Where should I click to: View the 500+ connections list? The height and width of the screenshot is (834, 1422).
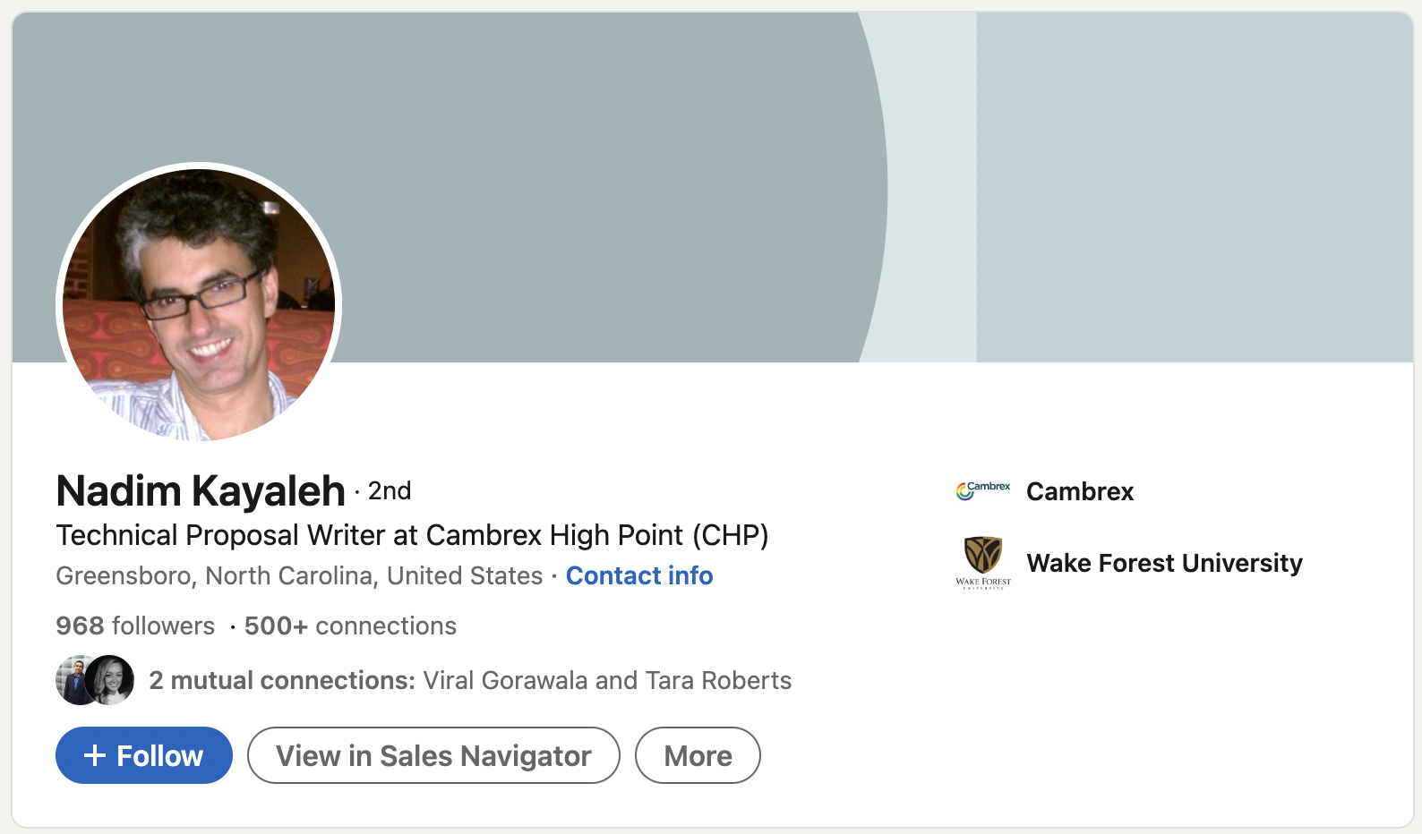tap(349, 625)
